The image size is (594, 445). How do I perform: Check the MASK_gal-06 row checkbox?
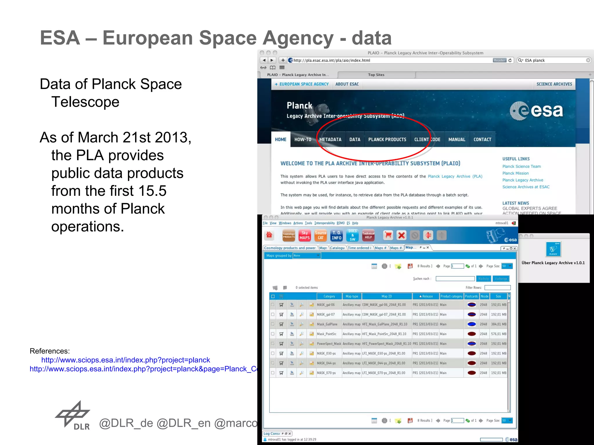(x=273, y=305)
